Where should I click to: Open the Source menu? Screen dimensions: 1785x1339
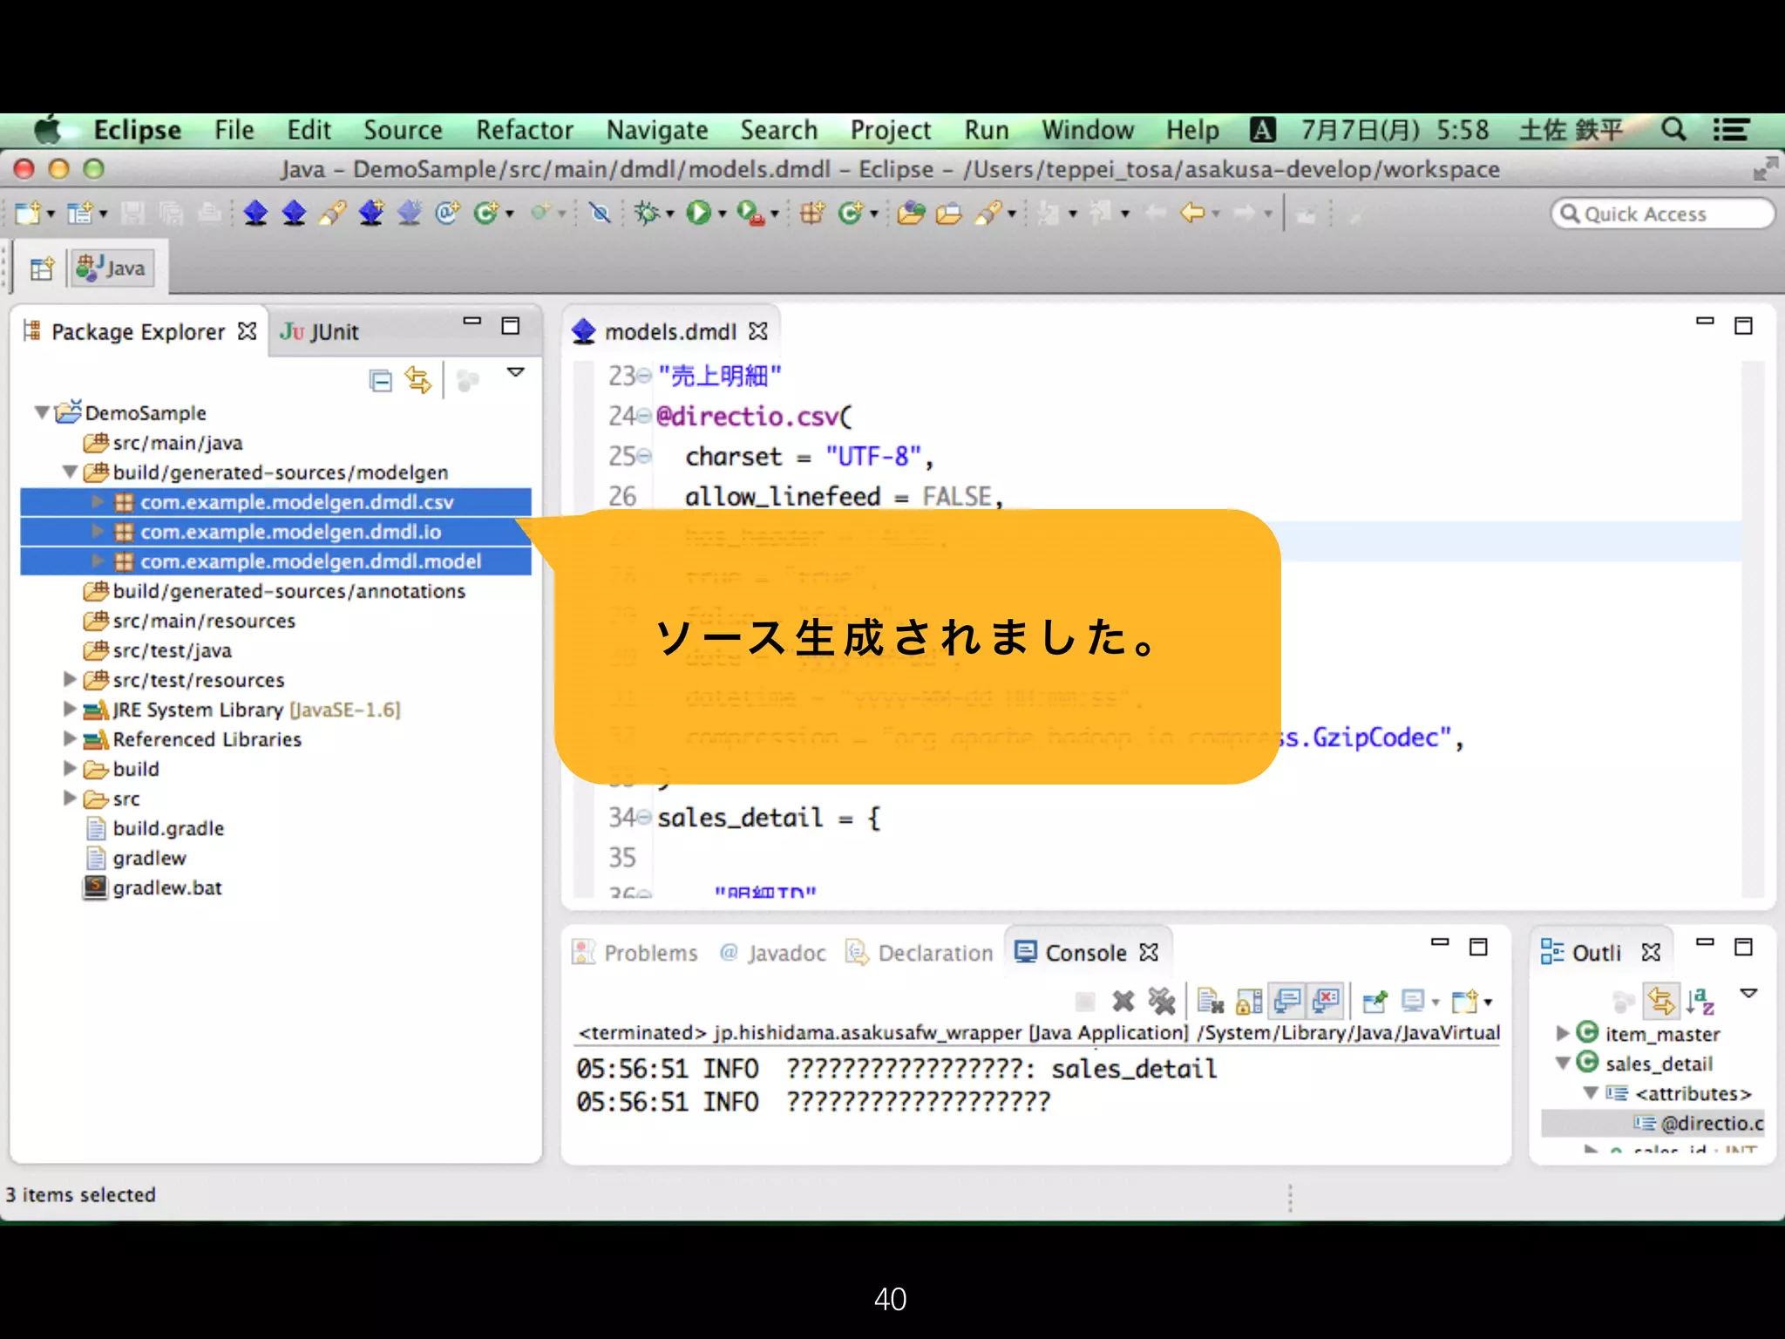pos(403,130)
